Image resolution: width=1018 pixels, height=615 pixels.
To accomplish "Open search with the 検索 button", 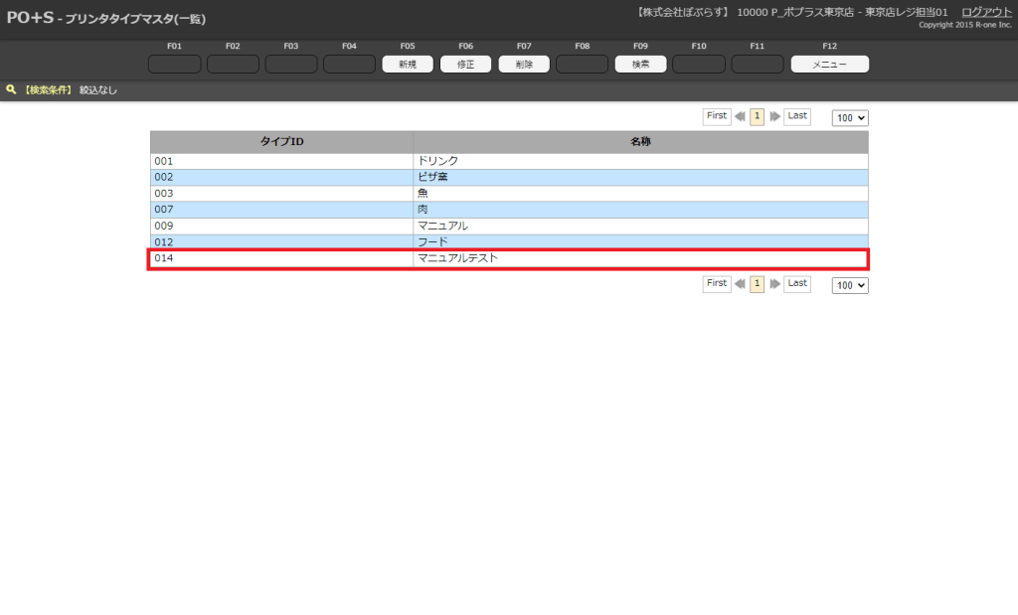I will click(x=640, y=65).
